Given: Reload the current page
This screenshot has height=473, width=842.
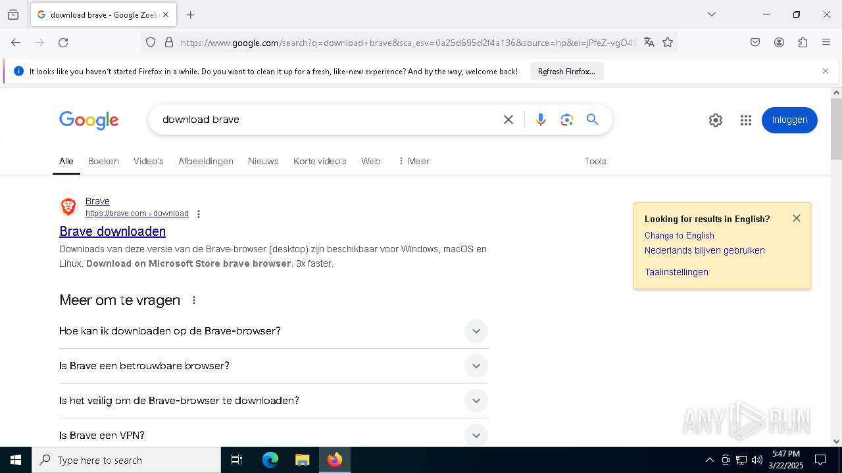Looking at the screenshot, I should click(63, 43).
